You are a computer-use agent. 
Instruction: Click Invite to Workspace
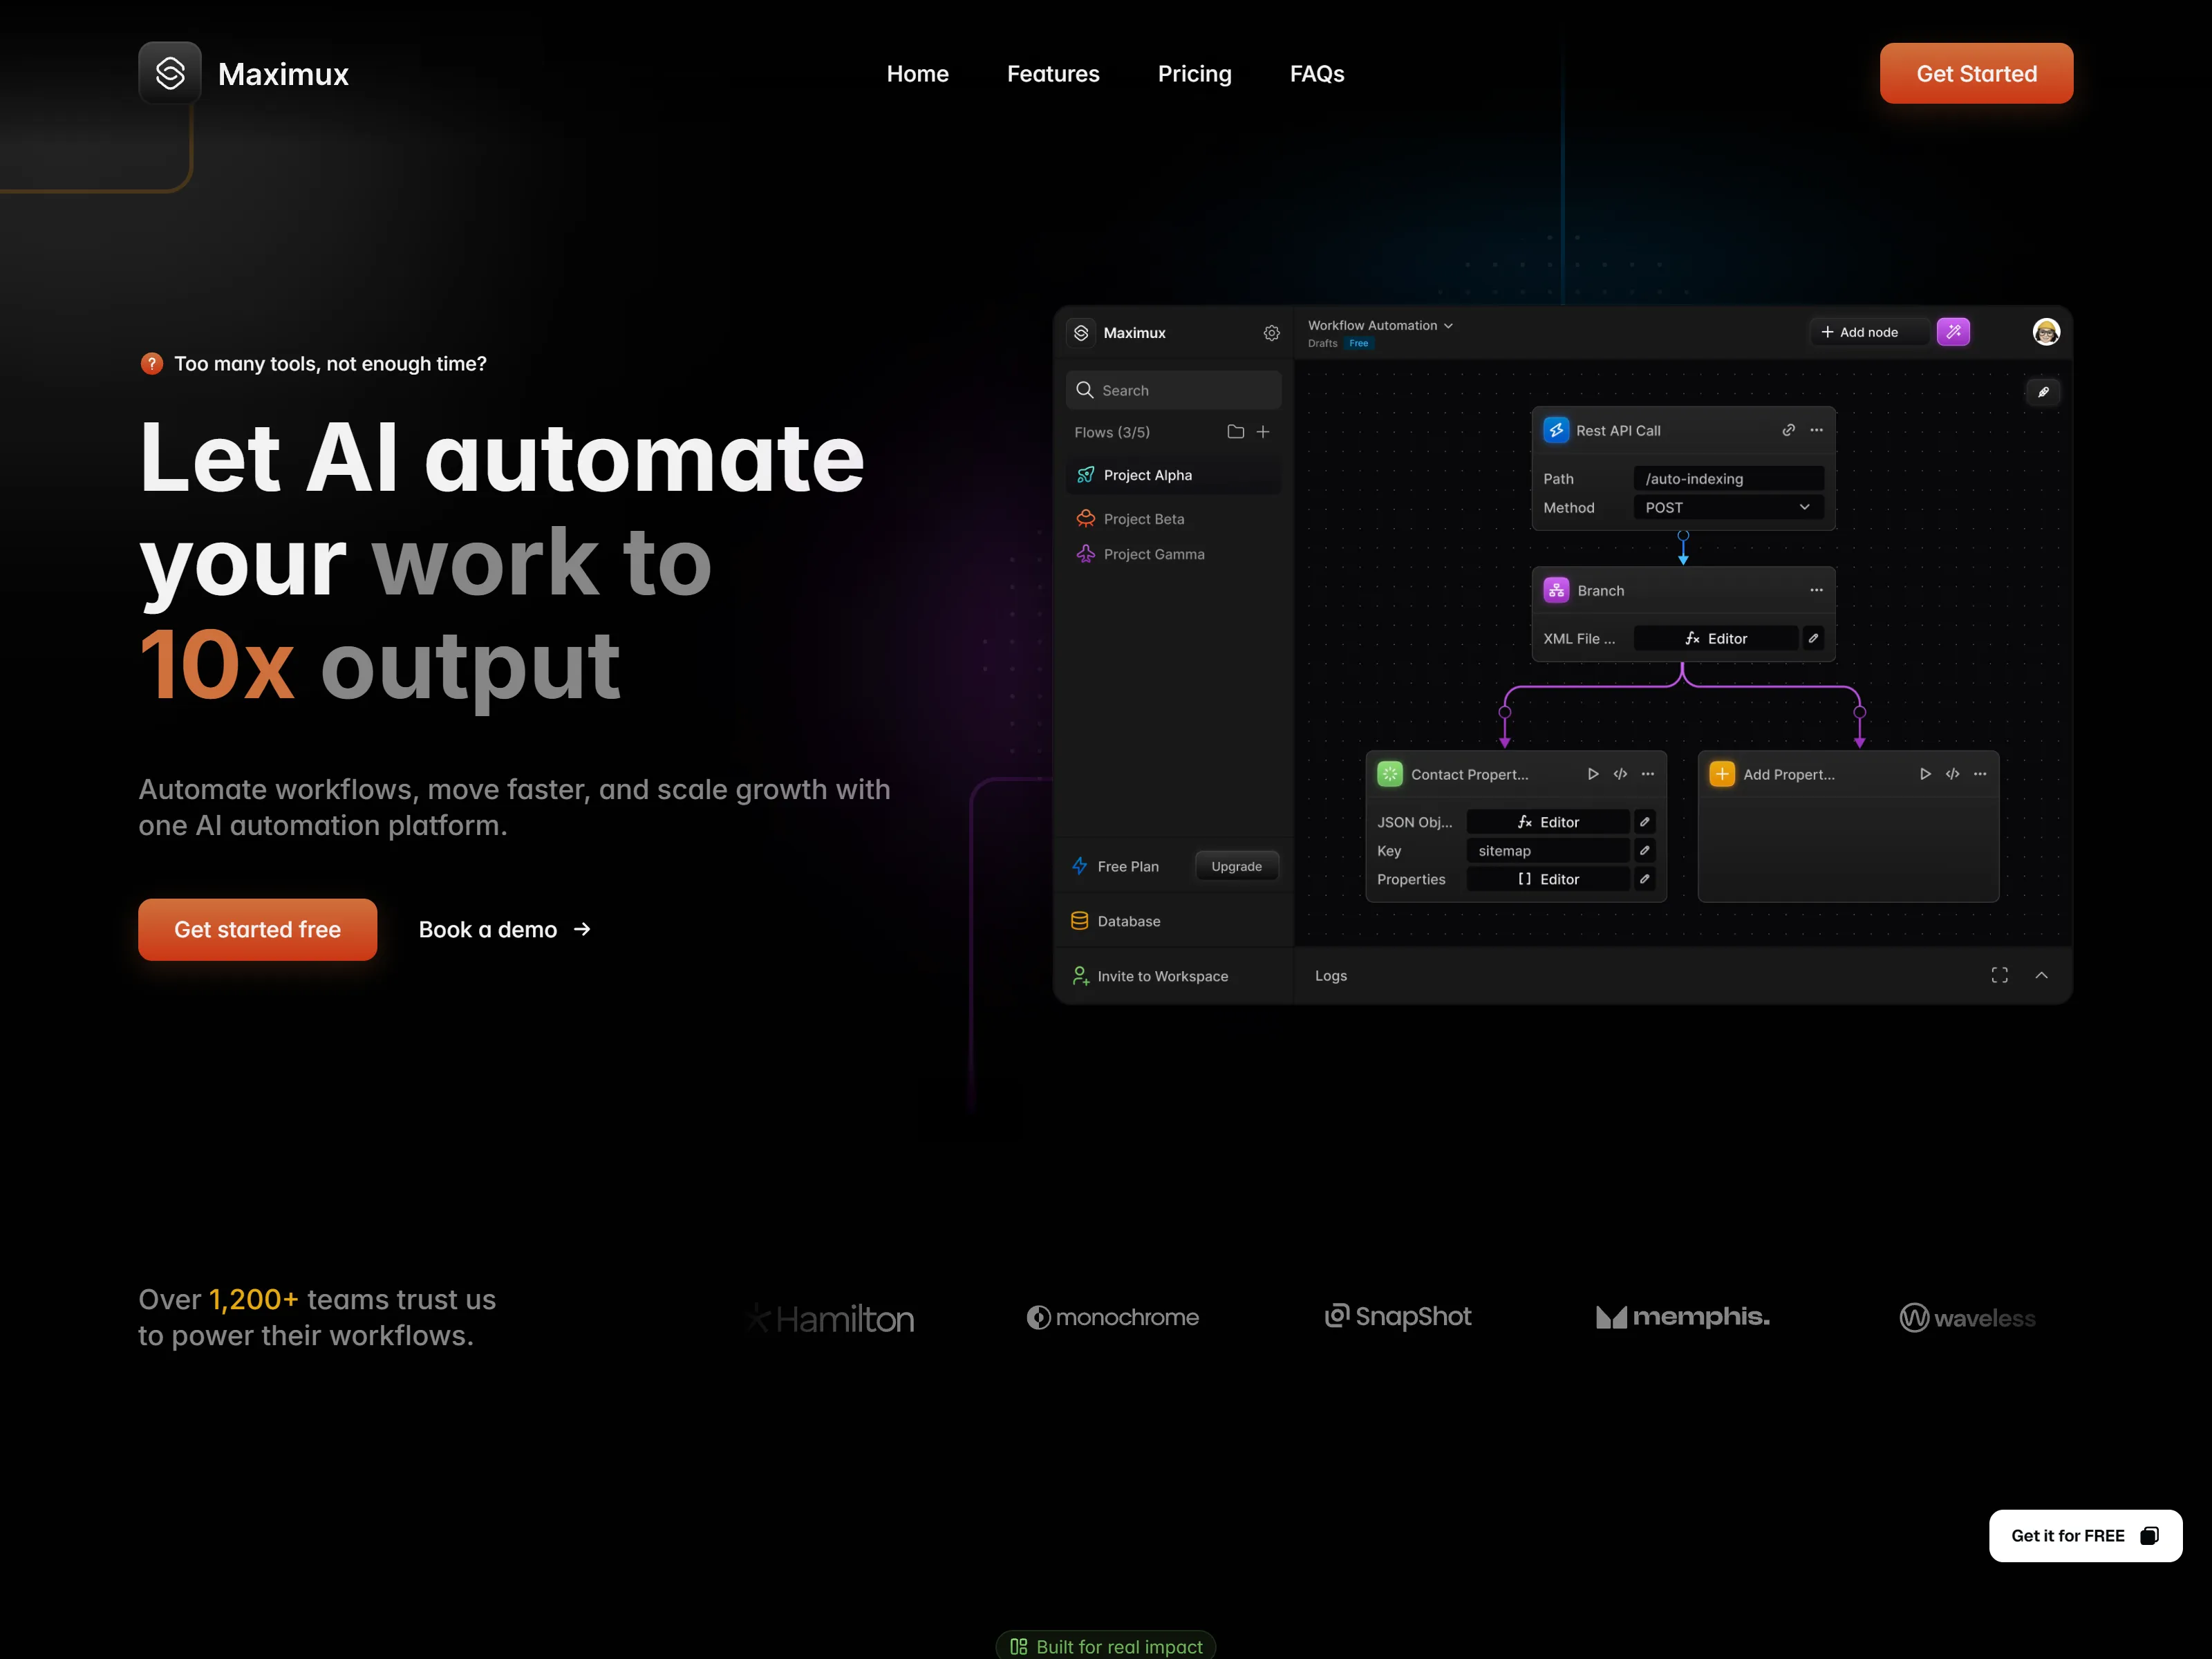tap(1150, 976)
